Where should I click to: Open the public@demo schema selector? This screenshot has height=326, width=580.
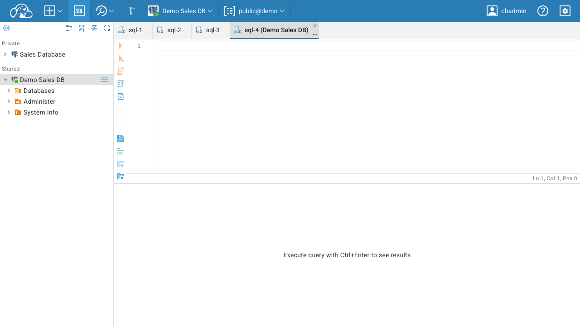255,11
